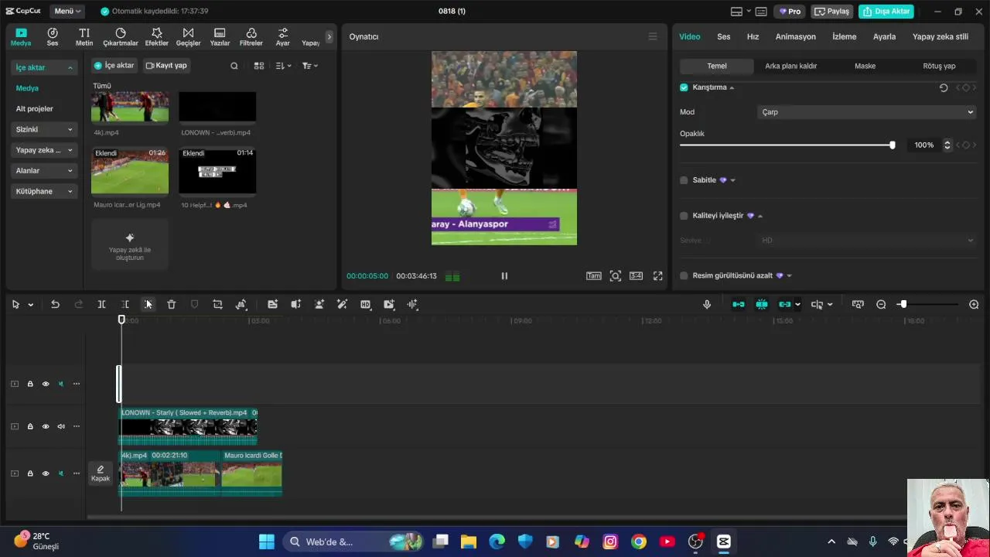Open the media filter dropdown

pos(310,66)
